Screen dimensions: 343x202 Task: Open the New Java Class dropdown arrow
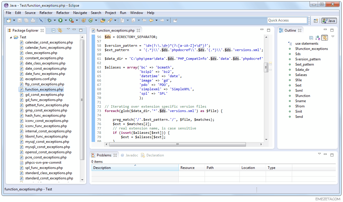coord(96,21)
